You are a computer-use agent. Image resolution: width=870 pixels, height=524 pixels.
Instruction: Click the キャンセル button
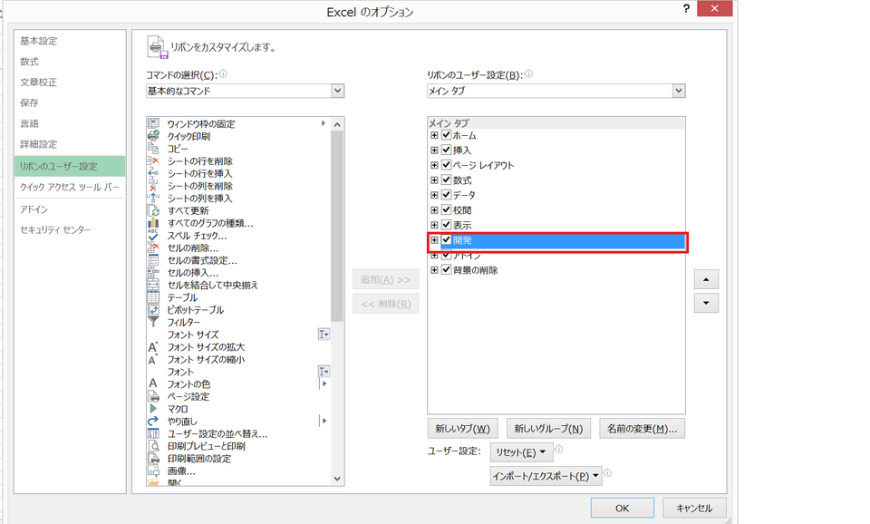coord(695,508)
